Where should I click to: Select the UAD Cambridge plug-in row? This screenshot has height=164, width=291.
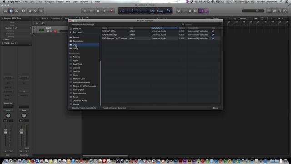(x=161, y=35)
